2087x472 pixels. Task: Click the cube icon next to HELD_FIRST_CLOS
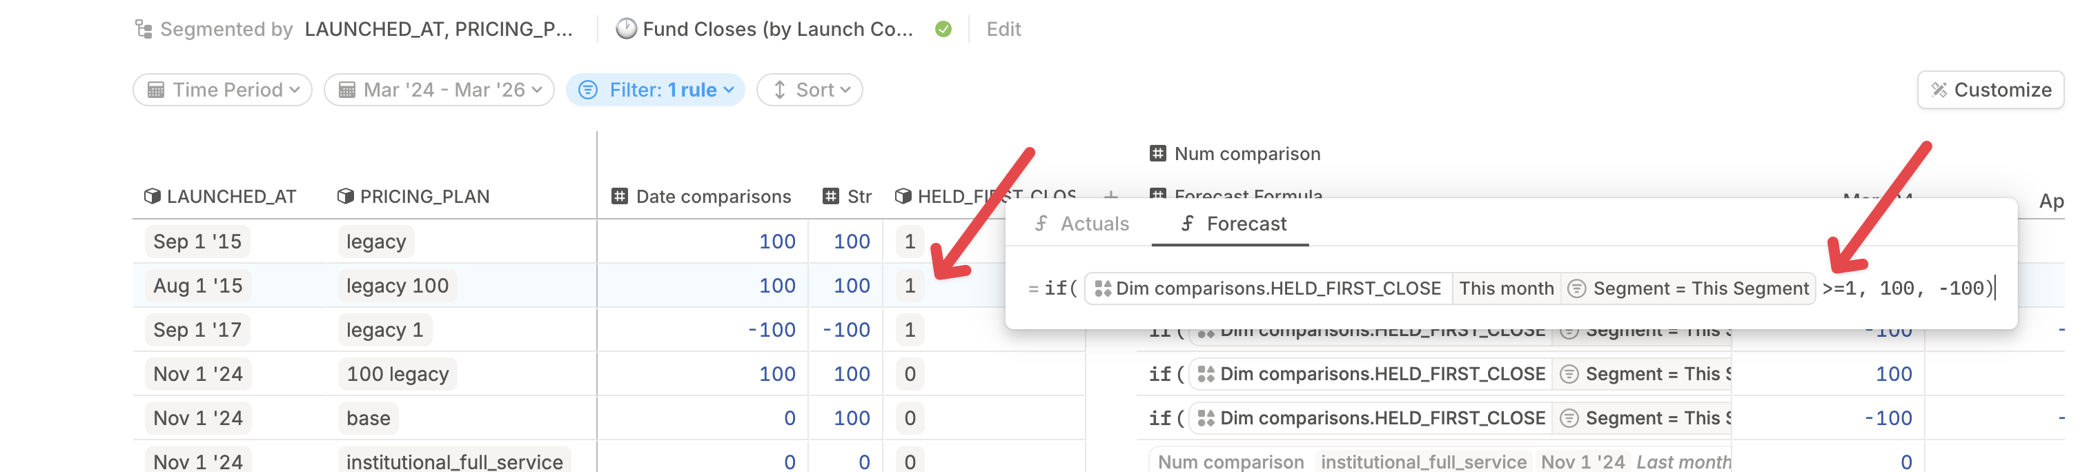click(x=903, y=197)
